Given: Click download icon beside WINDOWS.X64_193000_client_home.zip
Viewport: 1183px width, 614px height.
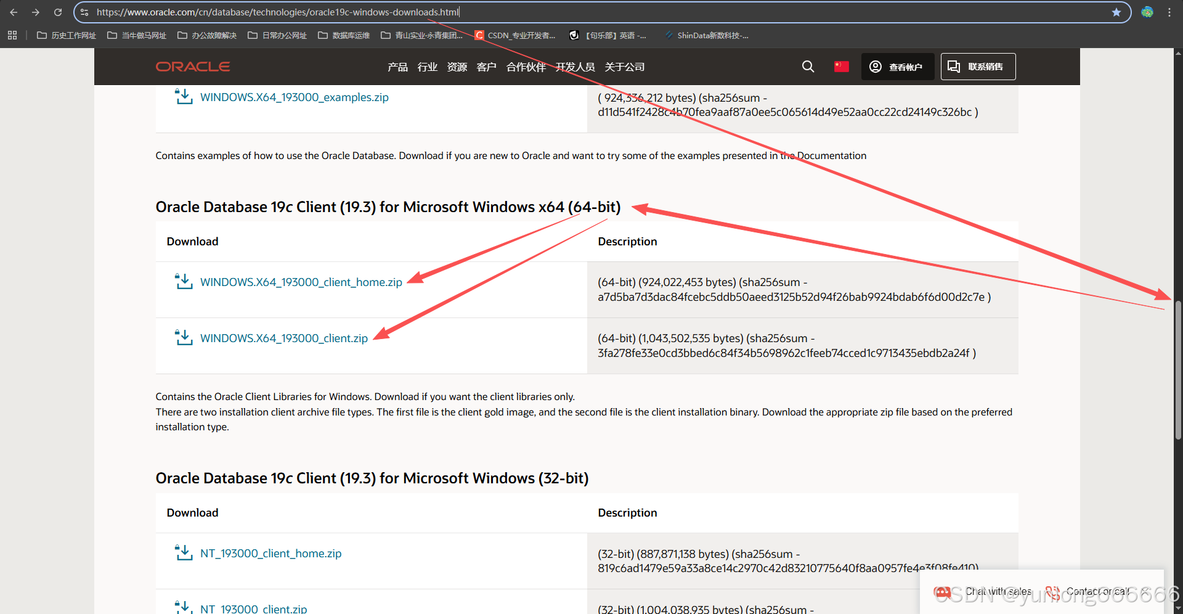Looking at the screenshot, I should click(x=183, y=281).
